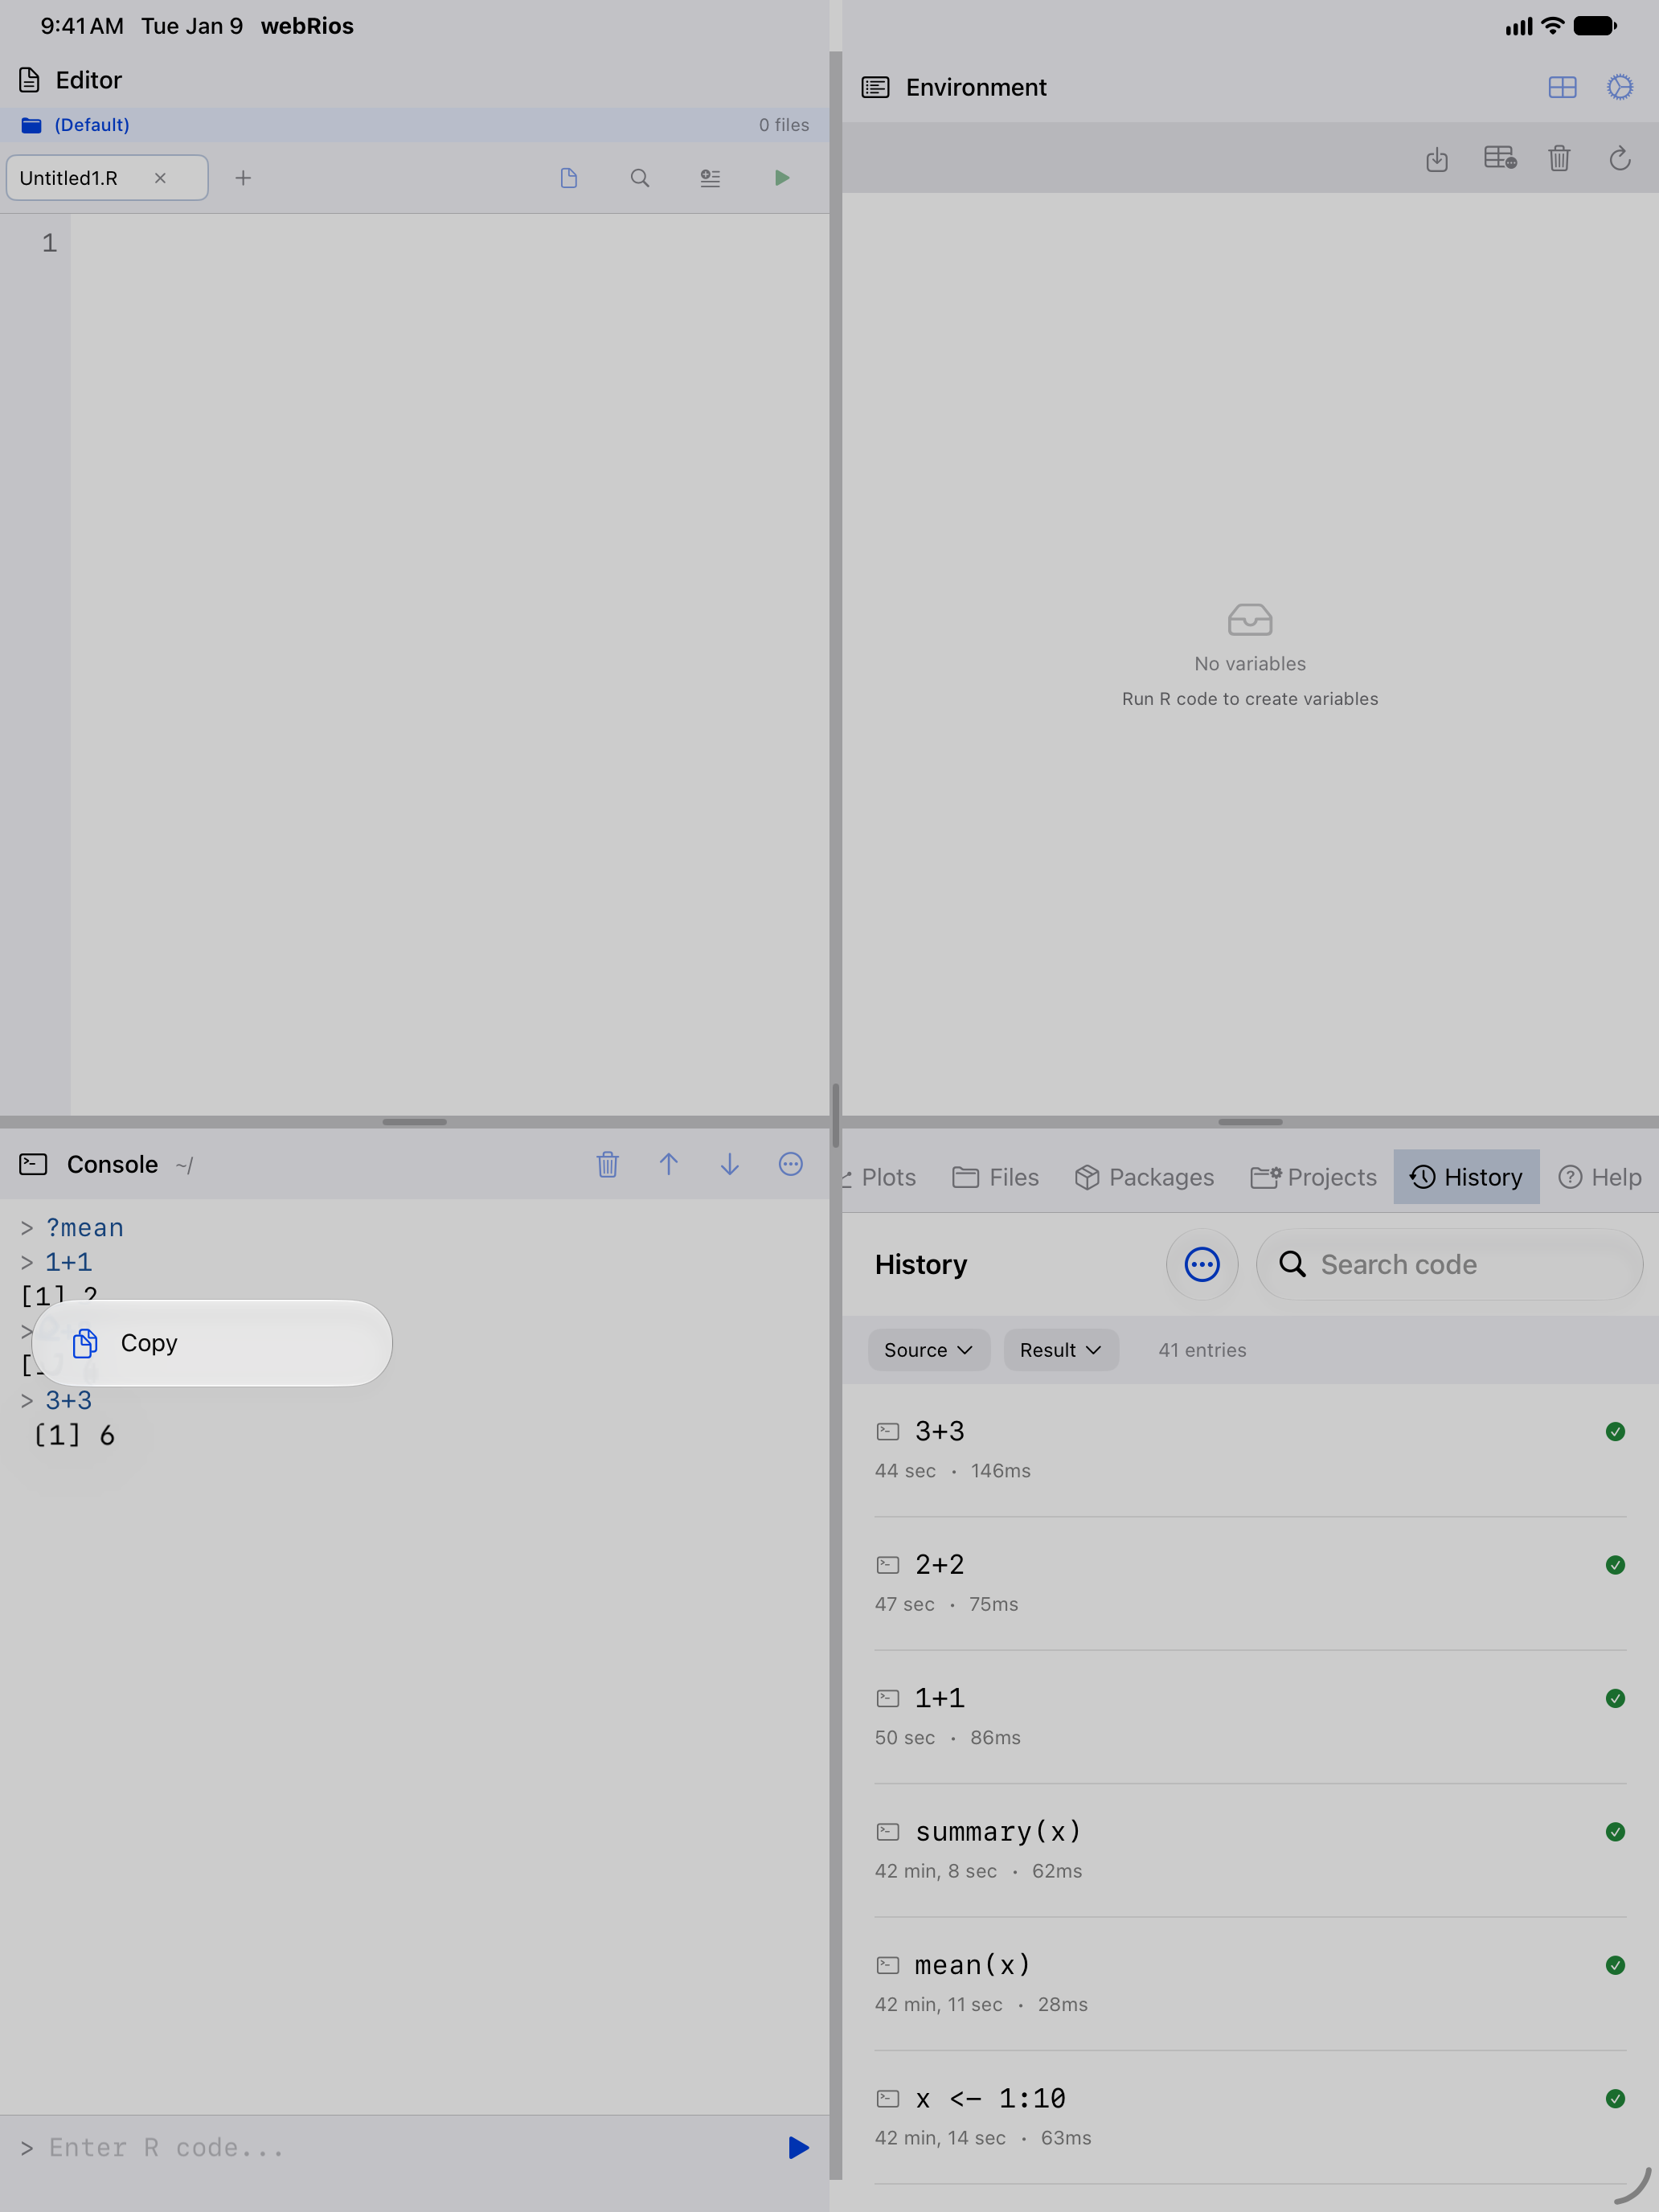Add a new editor tab with plus

tap(243, 178)
